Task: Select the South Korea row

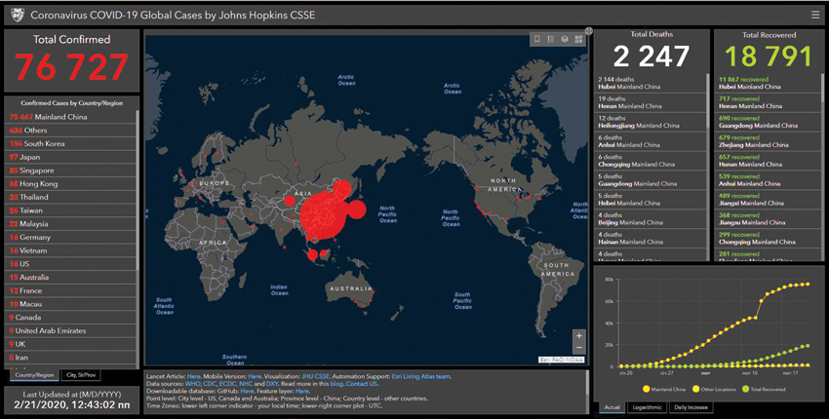Action: click(70, 143)
